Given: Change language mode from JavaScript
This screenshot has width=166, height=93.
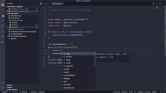Looking at the screenshot, I should point(140,92).
